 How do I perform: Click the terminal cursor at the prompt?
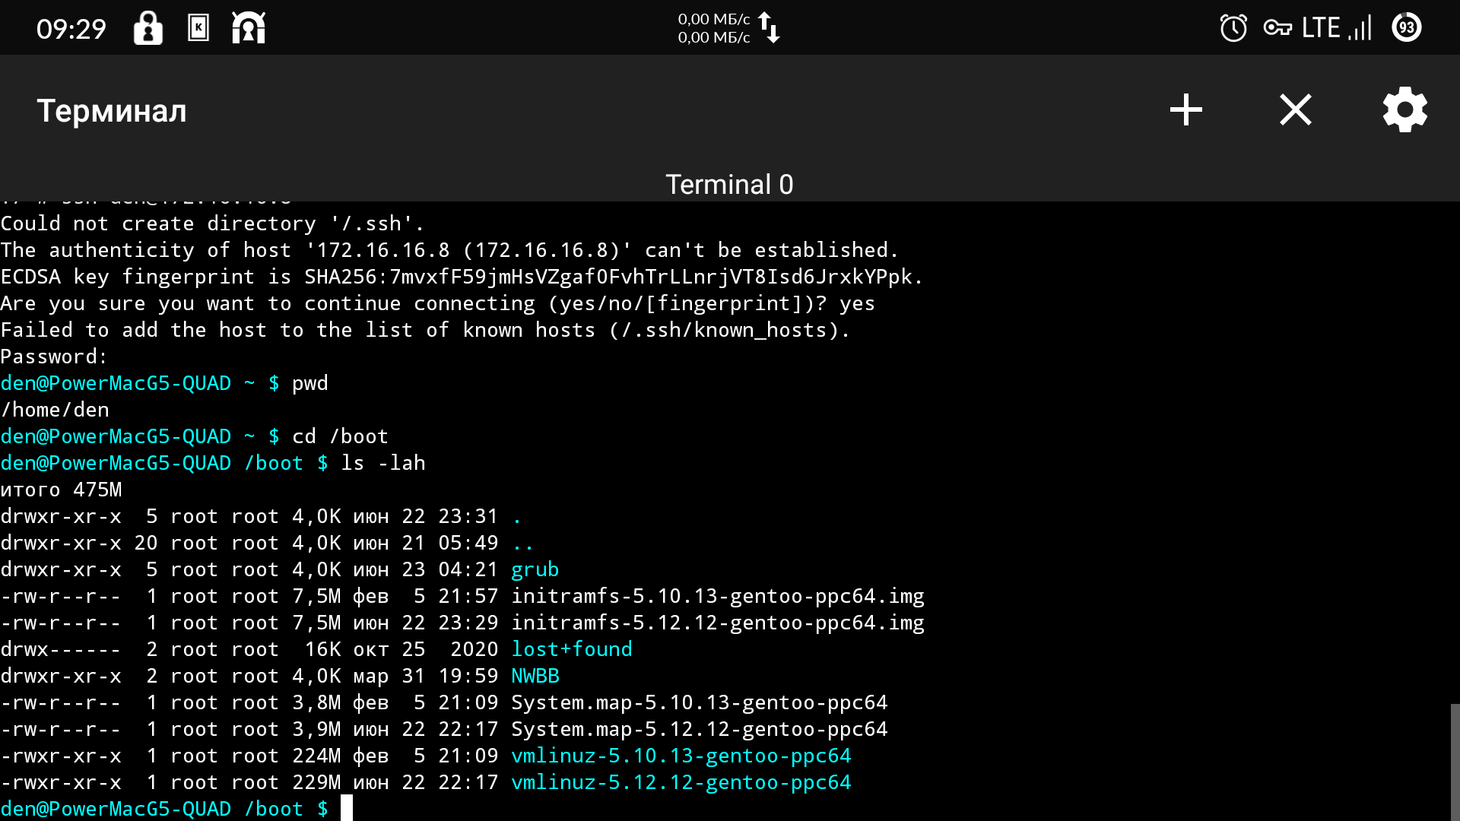click(347, 808)
